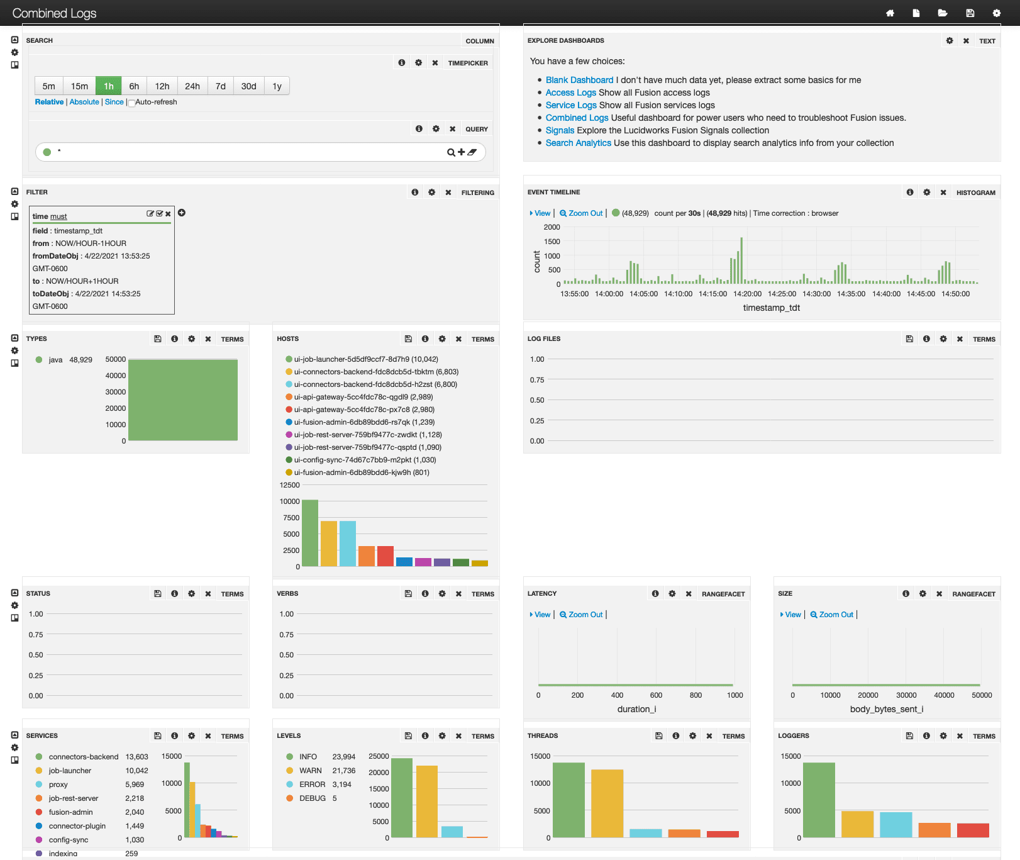1020x860 pixels.
Task: Add a new query with plus icon
Action: [462, 152]
